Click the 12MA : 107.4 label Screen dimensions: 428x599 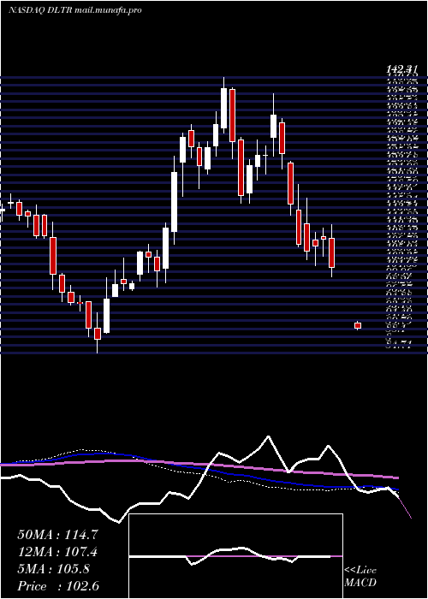tap(57, 552)
